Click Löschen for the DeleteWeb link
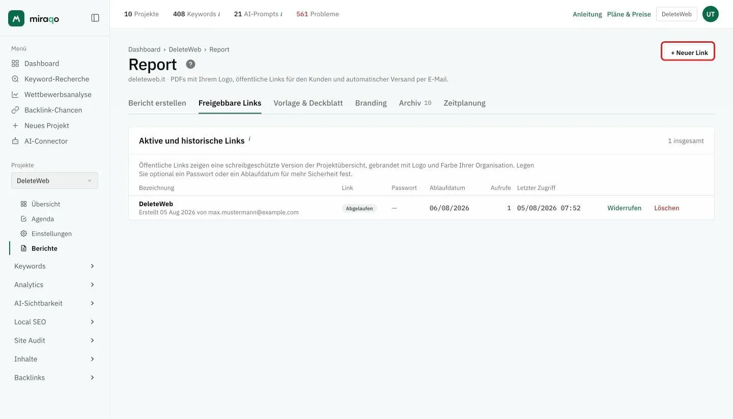Viewport: 733px width, 419px height. tap(667, 208)
